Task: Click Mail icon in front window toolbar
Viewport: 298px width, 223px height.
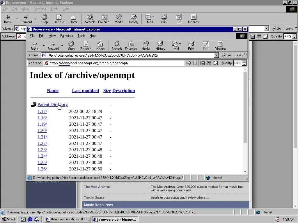Action: [x=175, y=46]
